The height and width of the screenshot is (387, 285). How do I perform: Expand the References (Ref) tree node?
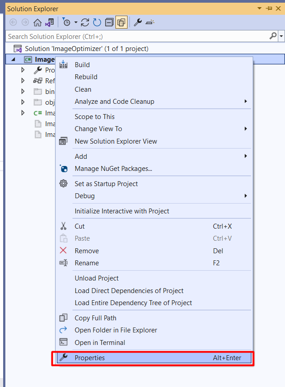point(23,81)
